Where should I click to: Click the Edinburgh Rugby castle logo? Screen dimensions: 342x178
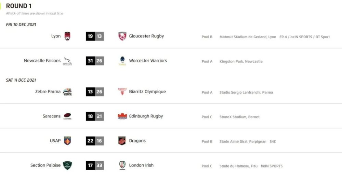click(122, 116)
